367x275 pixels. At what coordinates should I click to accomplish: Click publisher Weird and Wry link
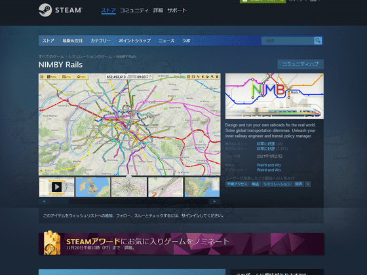coord(269,170)
